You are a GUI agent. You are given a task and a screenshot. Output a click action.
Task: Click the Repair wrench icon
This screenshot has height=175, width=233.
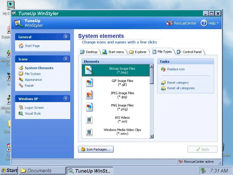coord(21,85)
